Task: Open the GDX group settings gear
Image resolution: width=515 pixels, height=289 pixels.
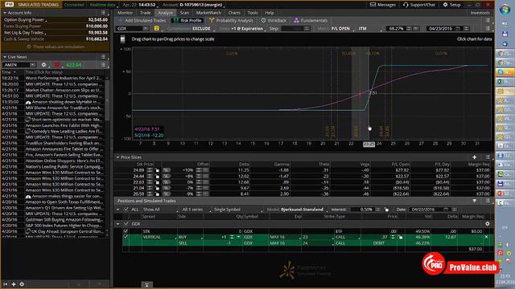Action: pyautogui.click(x=488, y=224)
